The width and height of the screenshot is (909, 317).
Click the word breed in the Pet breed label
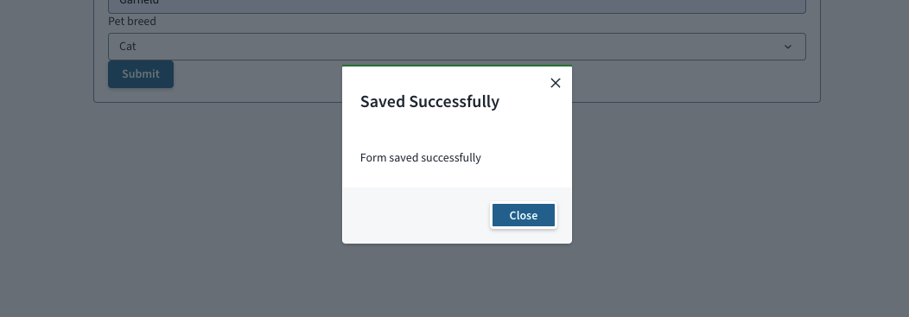click(142, 22)
